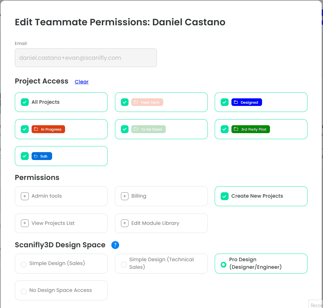323x308 pixels.
Task: Expand the View Projects List permissions
Action: (25, 223)
